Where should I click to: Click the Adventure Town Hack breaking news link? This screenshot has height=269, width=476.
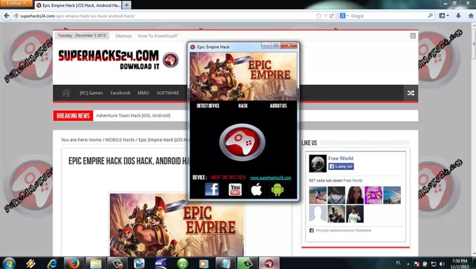(x=133, y=115)
